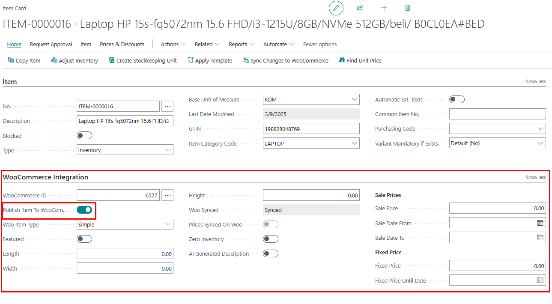Toggle Prices Synced On Woo switch
Image resolution: width=552 pixels, height=304 pixels.
(271, 224)
